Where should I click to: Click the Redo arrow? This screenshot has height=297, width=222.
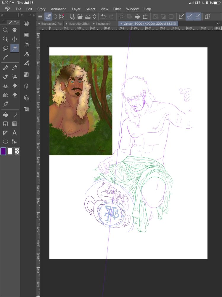tap(111, 16)
